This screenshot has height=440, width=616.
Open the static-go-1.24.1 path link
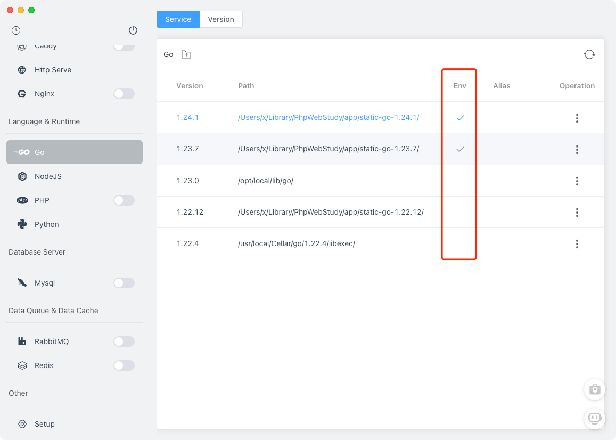[x=328, y=118]
